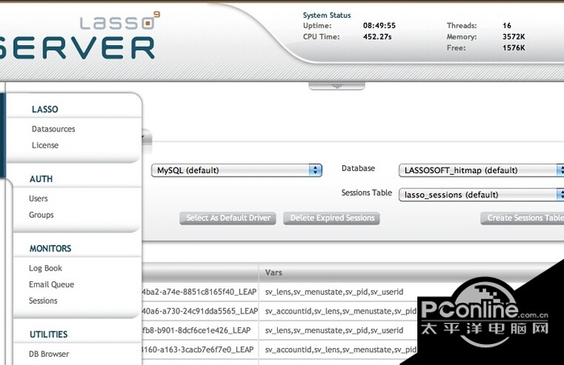Click the CPU Time value 452.27s
Screen dimensions: 564x365
coord(377,37)
